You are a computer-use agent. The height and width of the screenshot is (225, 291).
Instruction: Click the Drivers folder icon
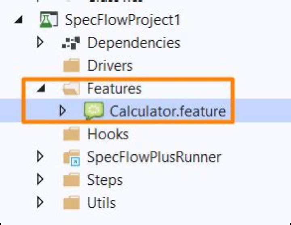pyautogui.click(x=71, y=65)
